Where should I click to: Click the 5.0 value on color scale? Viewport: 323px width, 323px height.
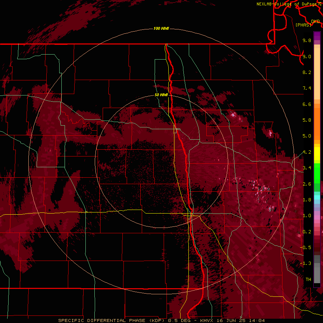[307, 136]
